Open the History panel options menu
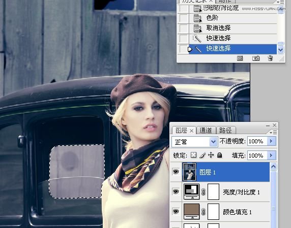 pyautogui.click(x=280, y=2)
